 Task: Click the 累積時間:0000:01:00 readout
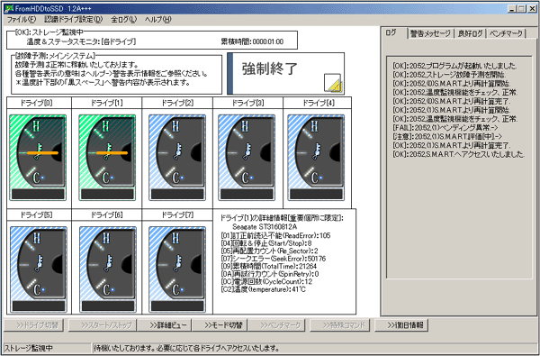252,41
